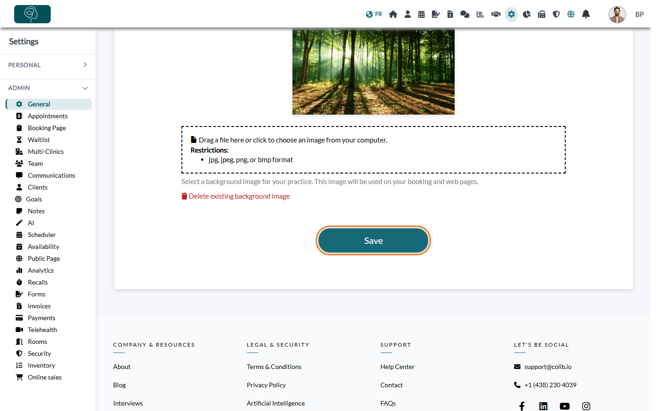The width and height of the screenshot is (658, 411).
Task: Open the invoice dollar icon in top bar
Action: [450, 14]
